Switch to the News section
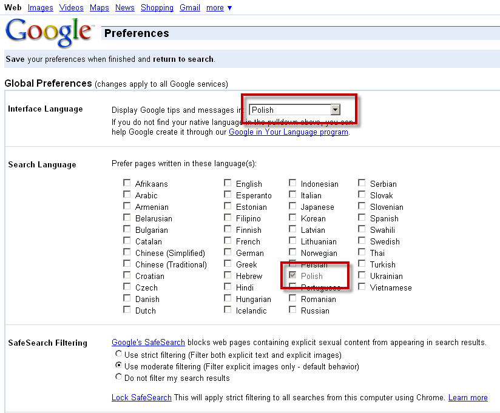500x413 pixels. click(x=124, y=7)
